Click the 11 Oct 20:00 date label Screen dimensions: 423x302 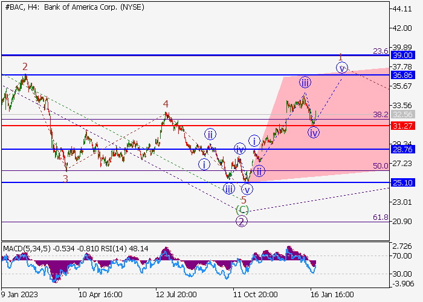click(255, 295)
